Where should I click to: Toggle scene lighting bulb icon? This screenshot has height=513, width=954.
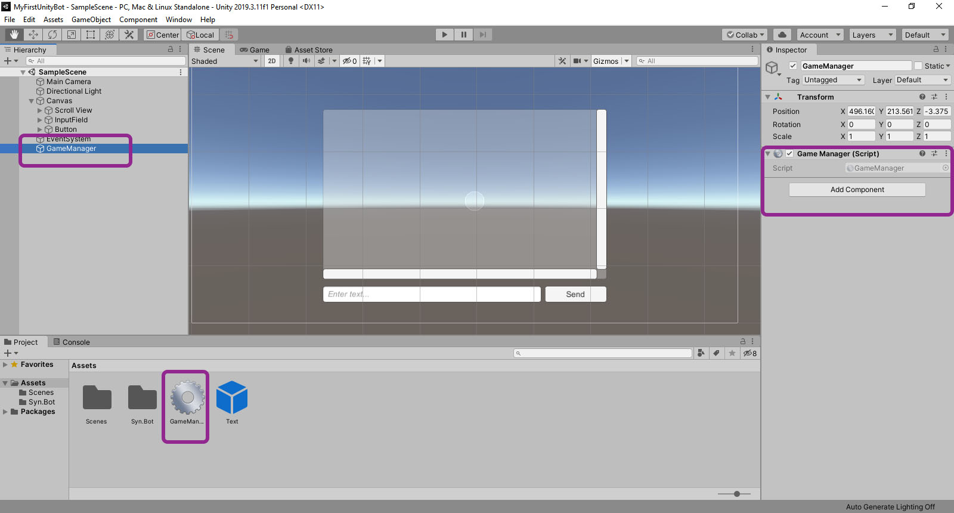291,61
